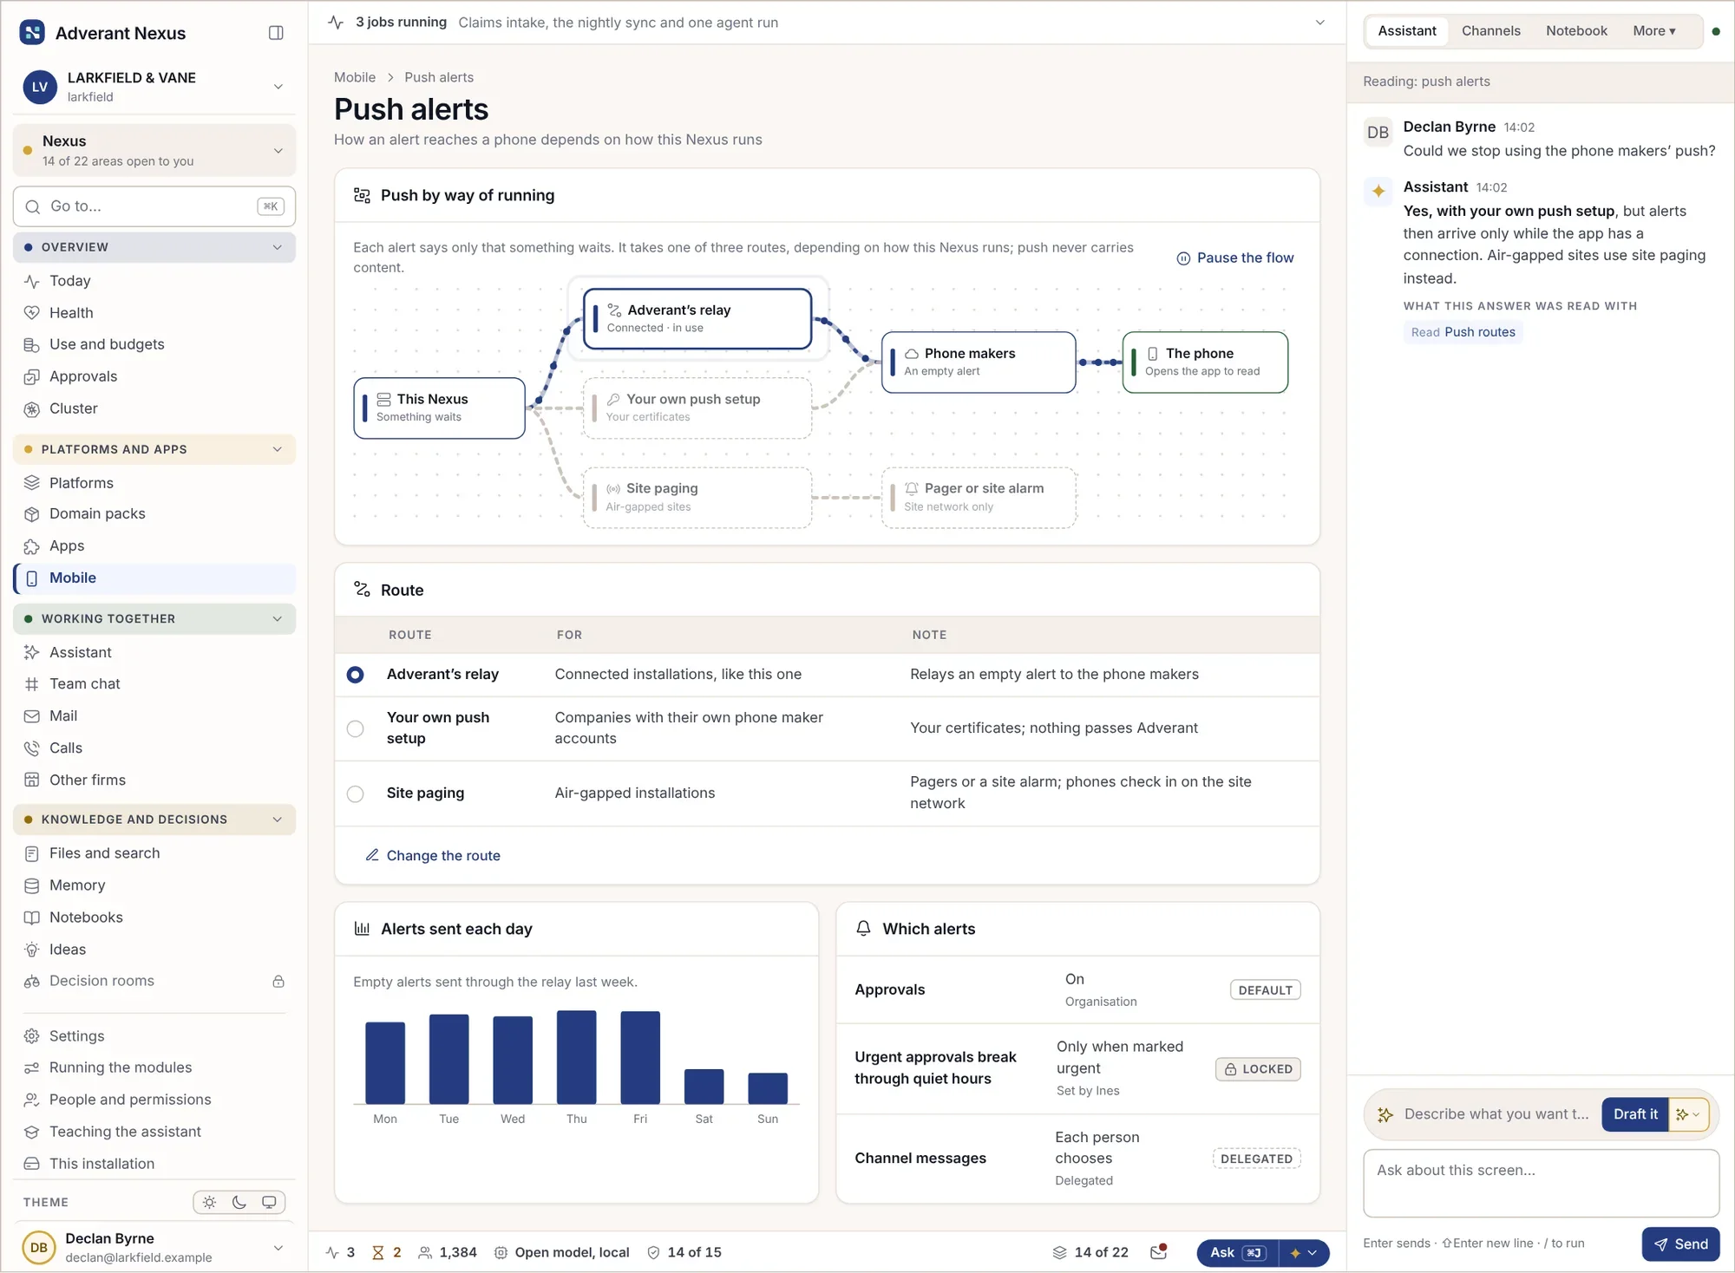Collapse the Platforms and Apps section
The height and width of the screenshot is (1273, 1735).
pyautogui.click(x=278, y=449)
